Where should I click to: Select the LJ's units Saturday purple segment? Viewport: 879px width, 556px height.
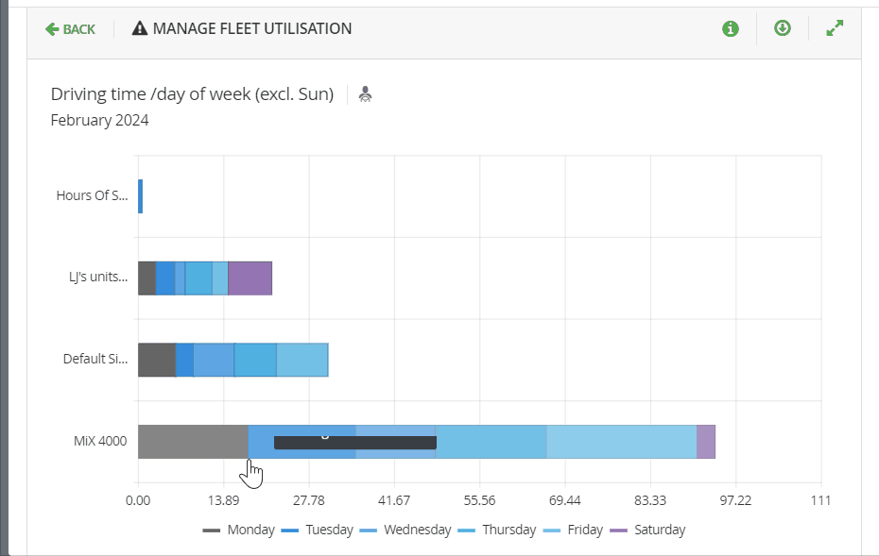250,278
